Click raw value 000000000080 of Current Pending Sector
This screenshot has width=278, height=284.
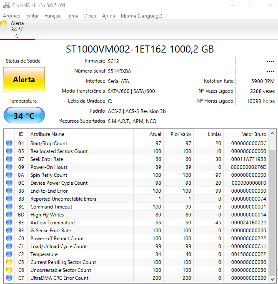click(249, 262)
